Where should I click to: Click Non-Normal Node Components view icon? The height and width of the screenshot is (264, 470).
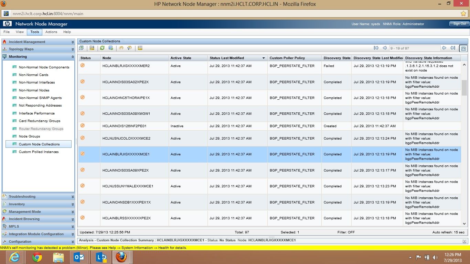(14, 67)
